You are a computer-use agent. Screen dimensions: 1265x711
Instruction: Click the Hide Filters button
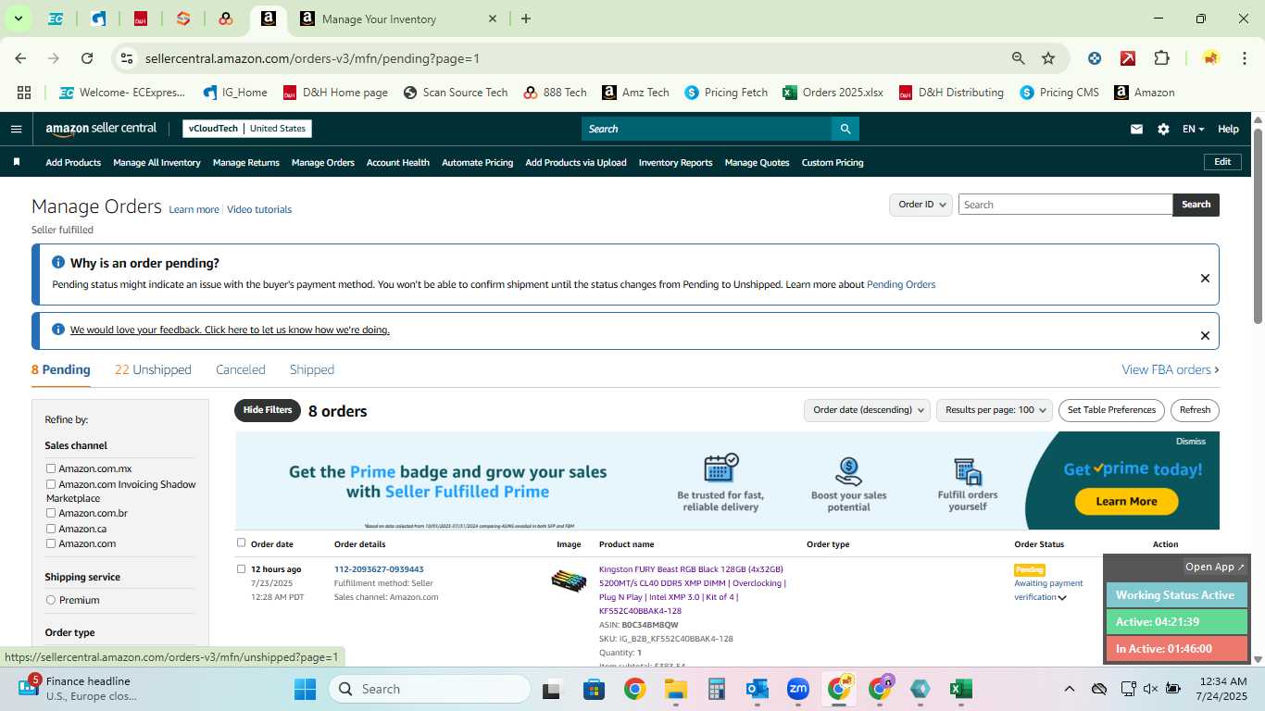(x=268, y=410)
